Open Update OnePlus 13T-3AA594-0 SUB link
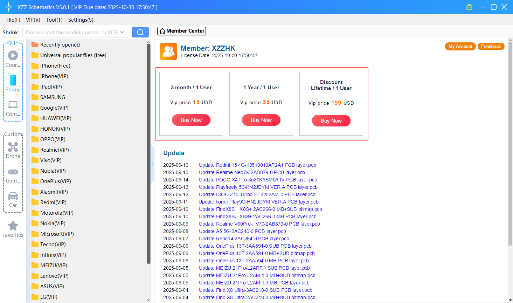Image resolution: width=513 pixels, height=303 pixels. [x=255, y=246]
